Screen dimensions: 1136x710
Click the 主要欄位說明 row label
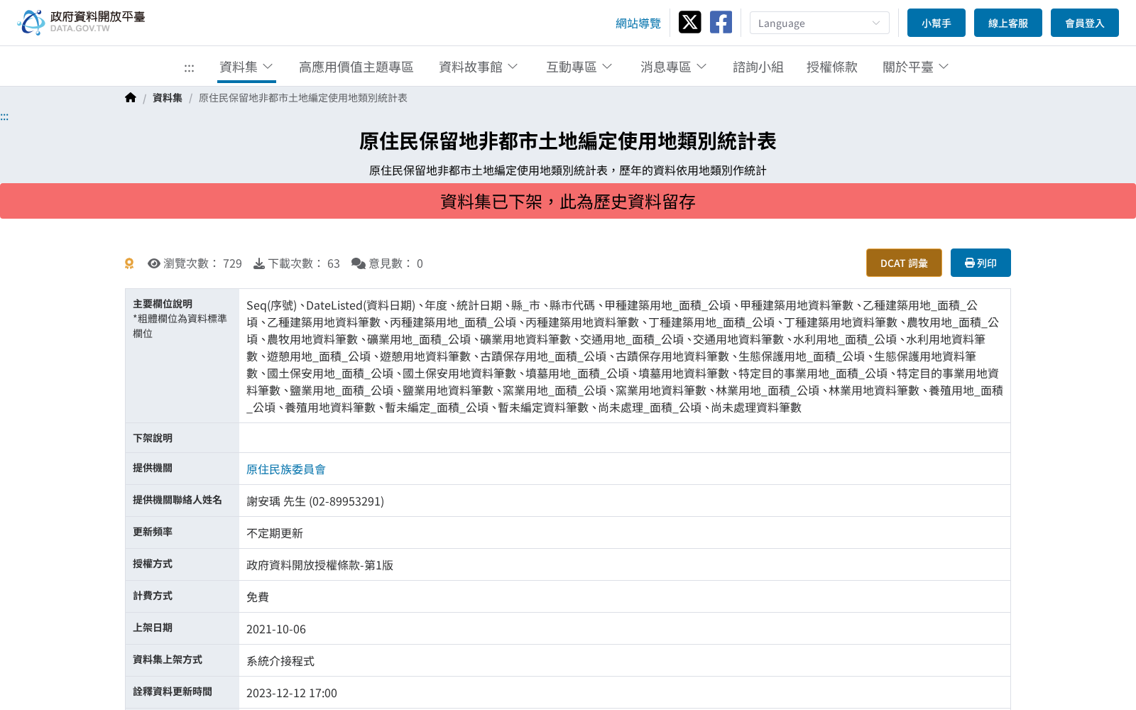coord(163,304)
